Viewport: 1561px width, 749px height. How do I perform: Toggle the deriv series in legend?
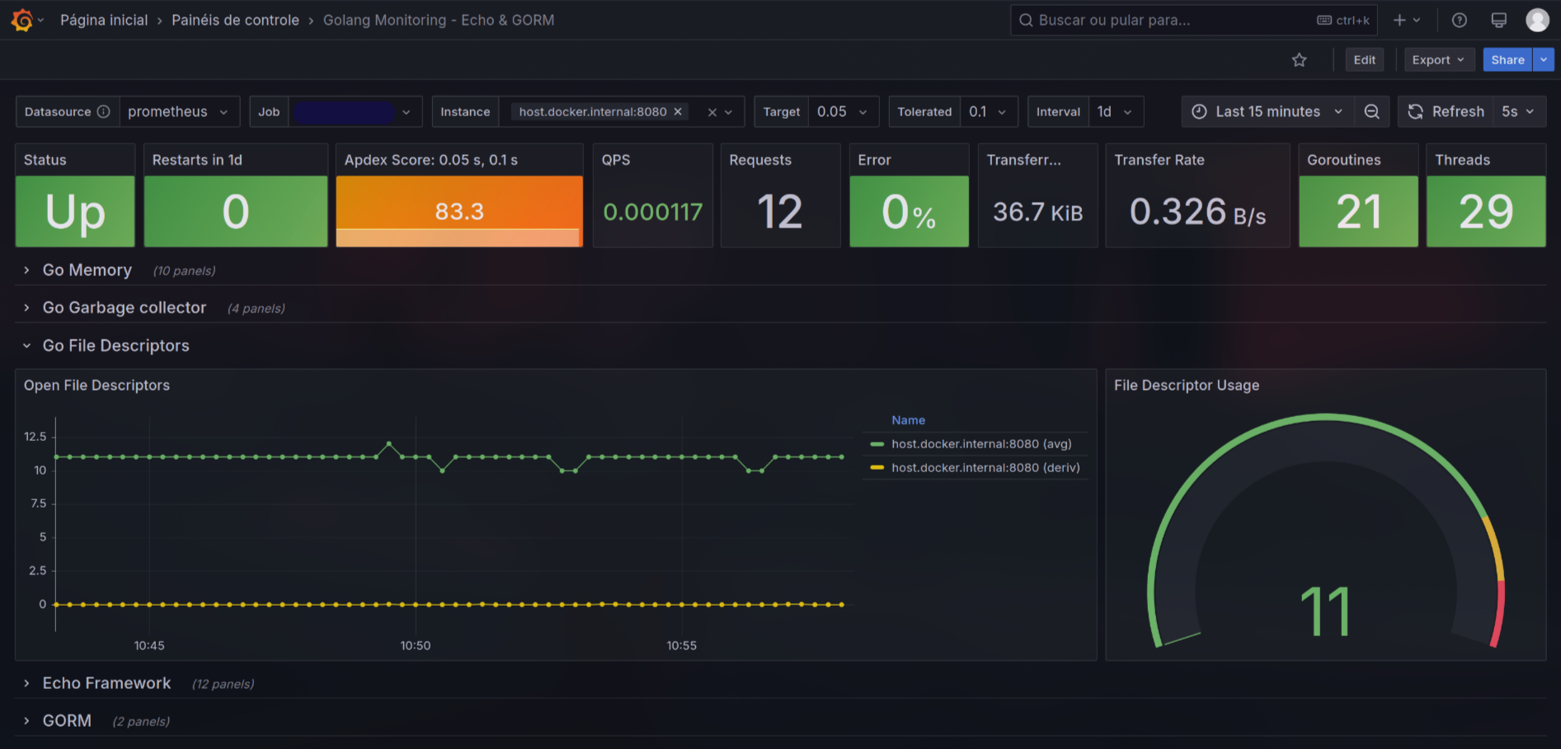[985, 468]
